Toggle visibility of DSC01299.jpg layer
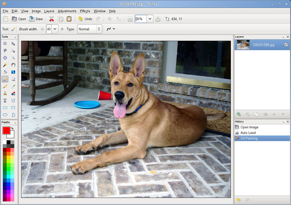The image size is (291, 205). pos(286,45)
